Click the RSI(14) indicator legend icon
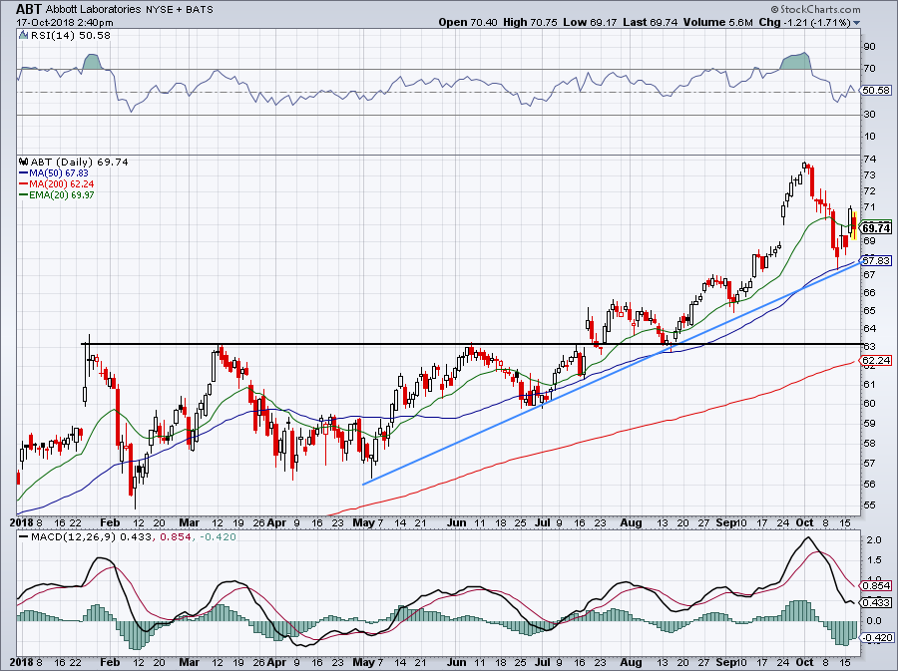 click(x=23, y=36)
